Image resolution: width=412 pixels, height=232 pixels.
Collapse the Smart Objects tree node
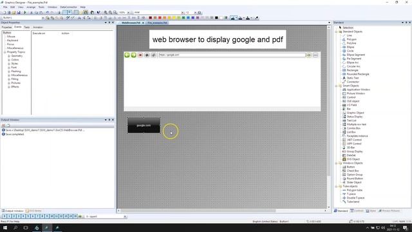point(336,86)
